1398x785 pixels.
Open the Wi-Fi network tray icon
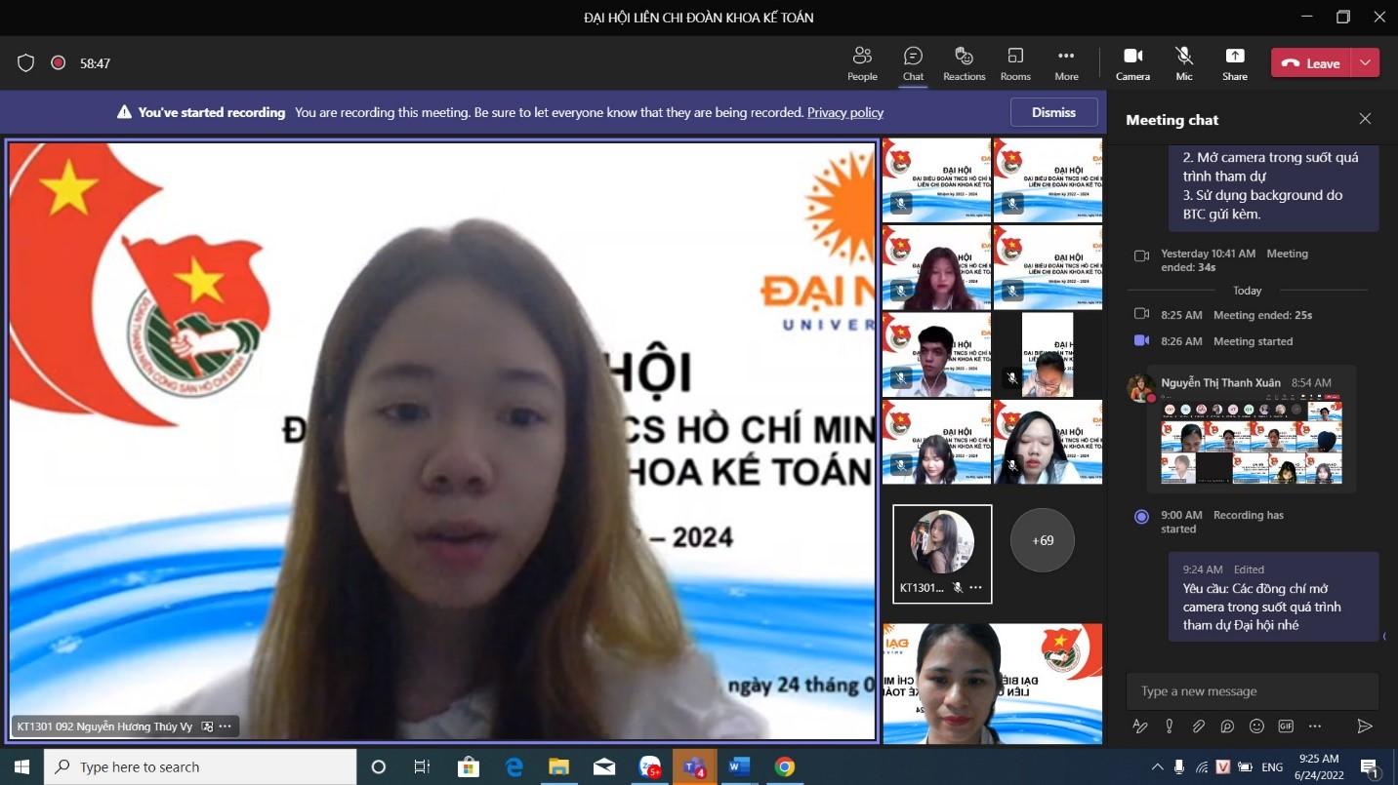[x=1202, y=766]
